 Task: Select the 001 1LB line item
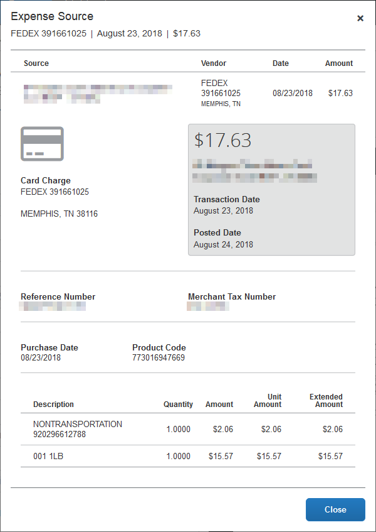coord(188,457)
